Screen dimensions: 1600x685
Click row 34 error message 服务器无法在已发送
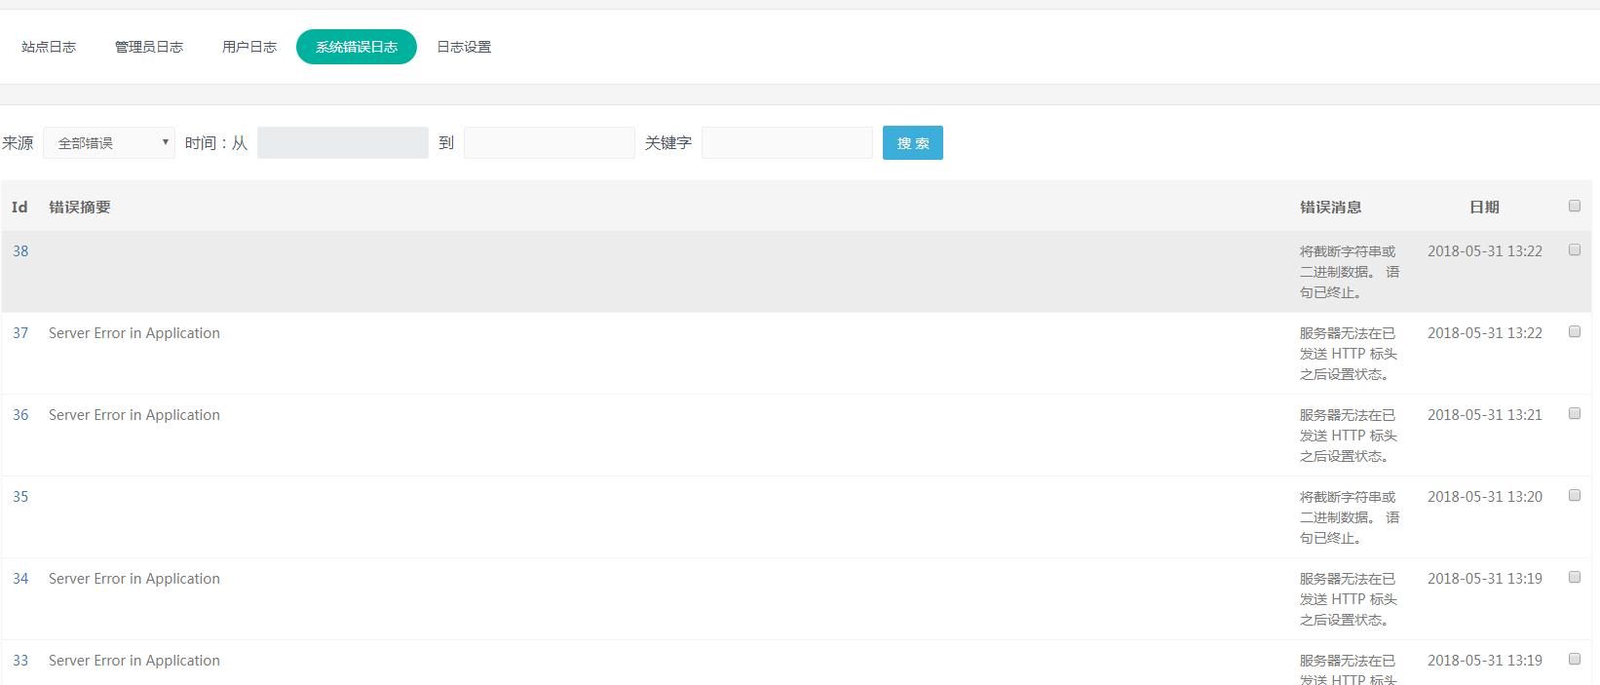tap(1349, 599)
